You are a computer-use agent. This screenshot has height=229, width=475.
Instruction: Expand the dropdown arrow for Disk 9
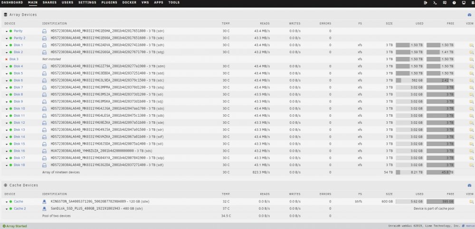point(7,101)
